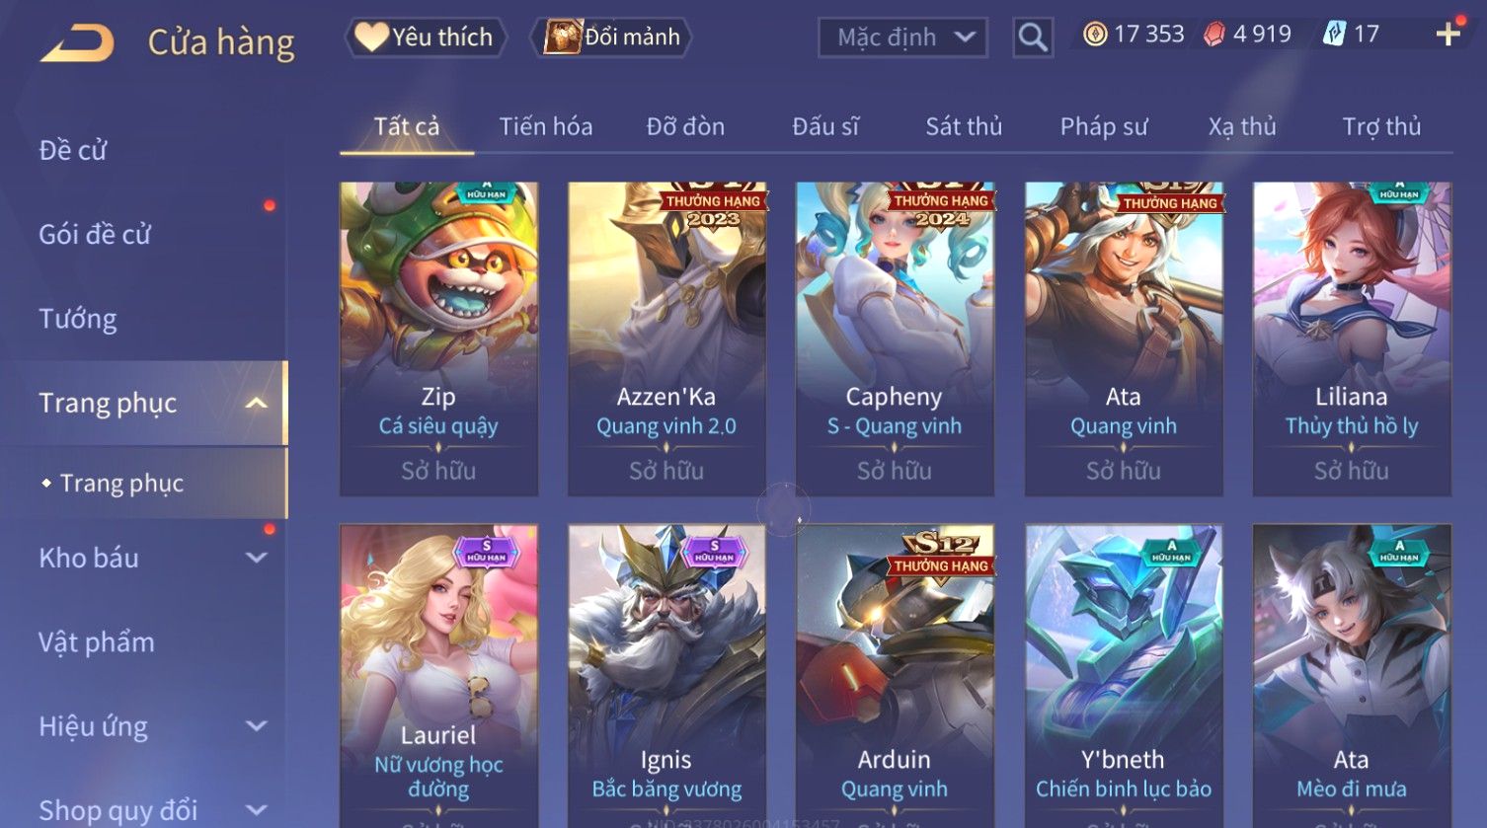Tap the blue voucher currency icon
This screenshot has width=1487, height=828.
[x=1334, y=35]
